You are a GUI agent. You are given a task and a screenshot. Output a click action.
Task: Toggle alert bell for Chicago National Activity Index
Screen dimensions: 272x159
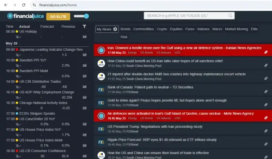tap(17, 108)
